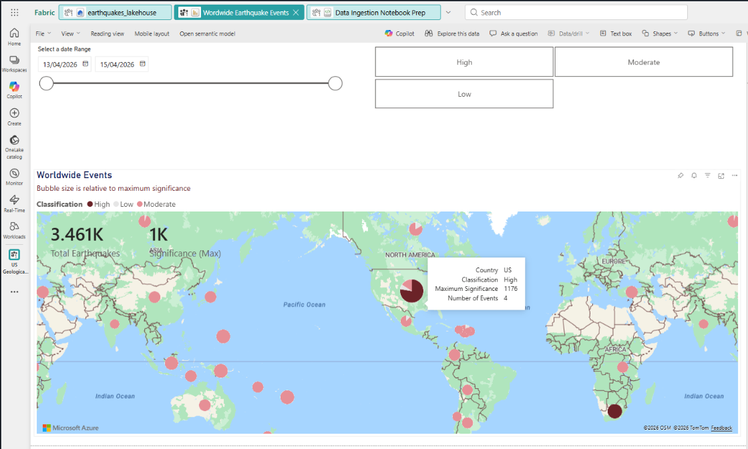Open the OneLake catalog

[14, 146]
